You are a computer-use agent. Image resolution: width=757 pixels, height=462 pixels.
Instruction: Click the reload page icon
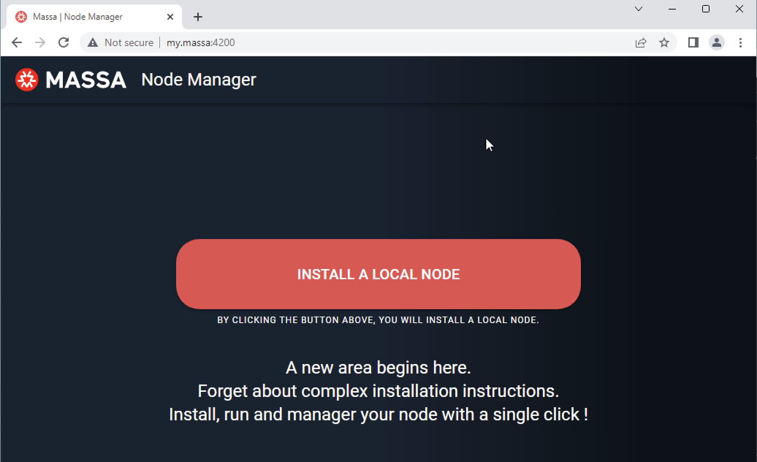[x=64, y=42]
